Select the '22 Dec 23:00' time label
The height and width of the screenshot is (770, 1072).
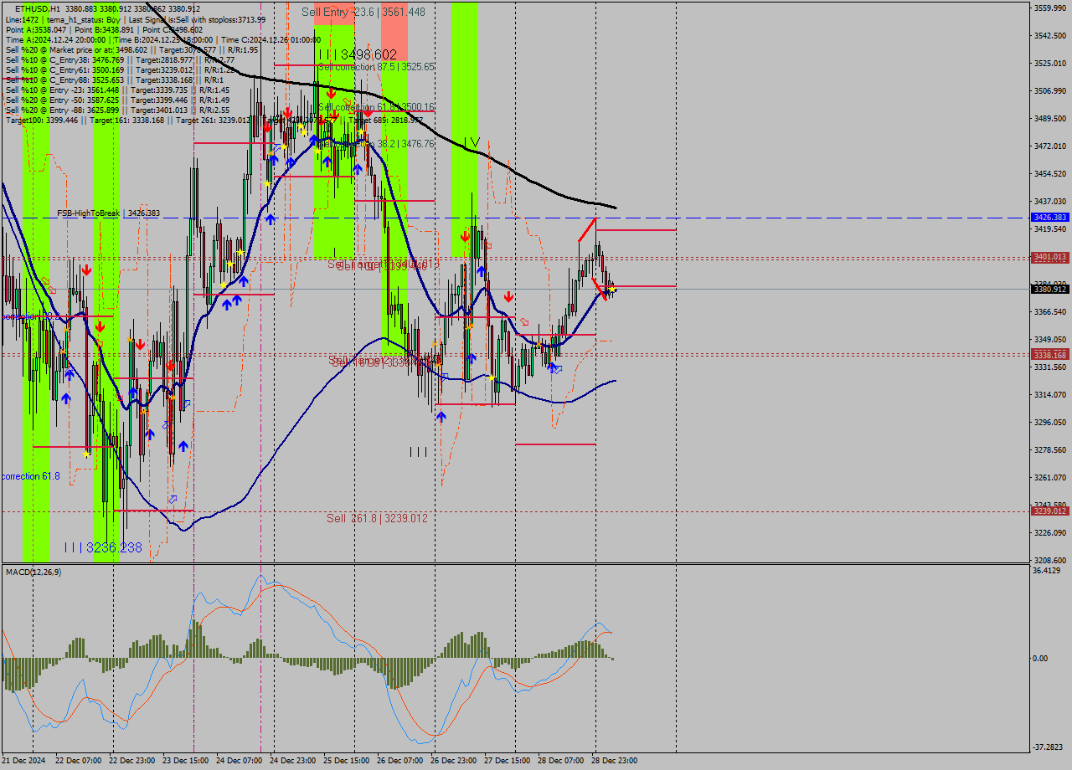(132, 761)
